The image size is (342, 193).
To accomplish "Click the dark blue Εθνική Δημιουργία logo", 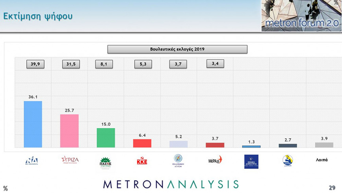I will pyautogui.click(x=251, y=161).
